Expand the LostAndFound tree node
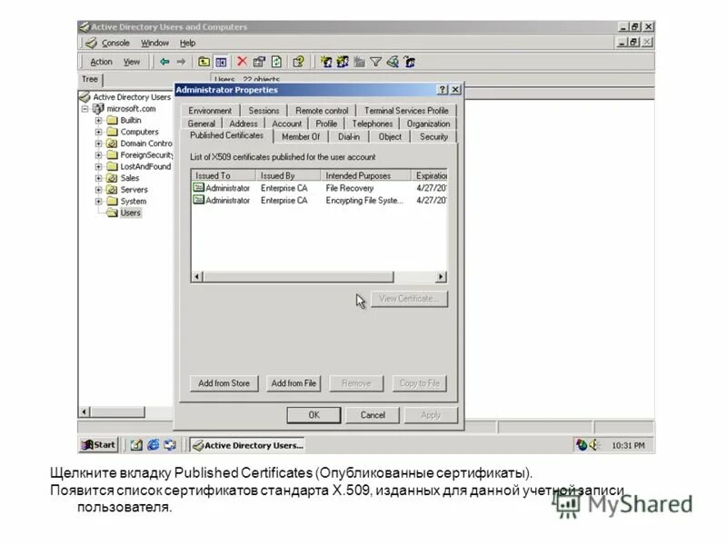The width and height of the screenshot is (727, 545). 98,167
